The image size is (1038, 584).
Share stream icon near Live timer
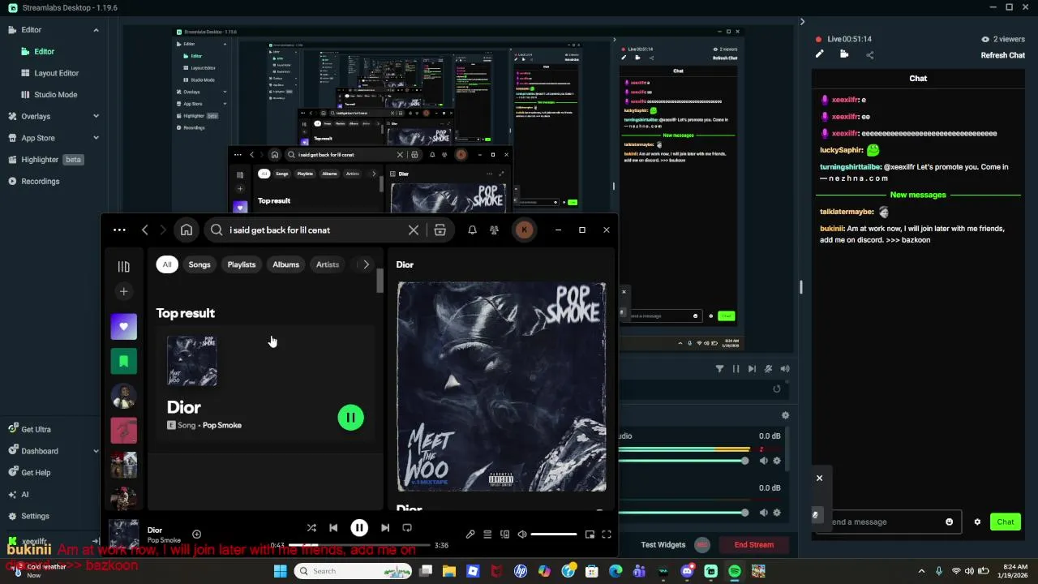click(870, 55)
